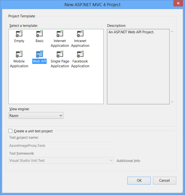Click the 'Single Page Application' label text
185x195 pixels.
pyautogui.click(x=60, y=64)
